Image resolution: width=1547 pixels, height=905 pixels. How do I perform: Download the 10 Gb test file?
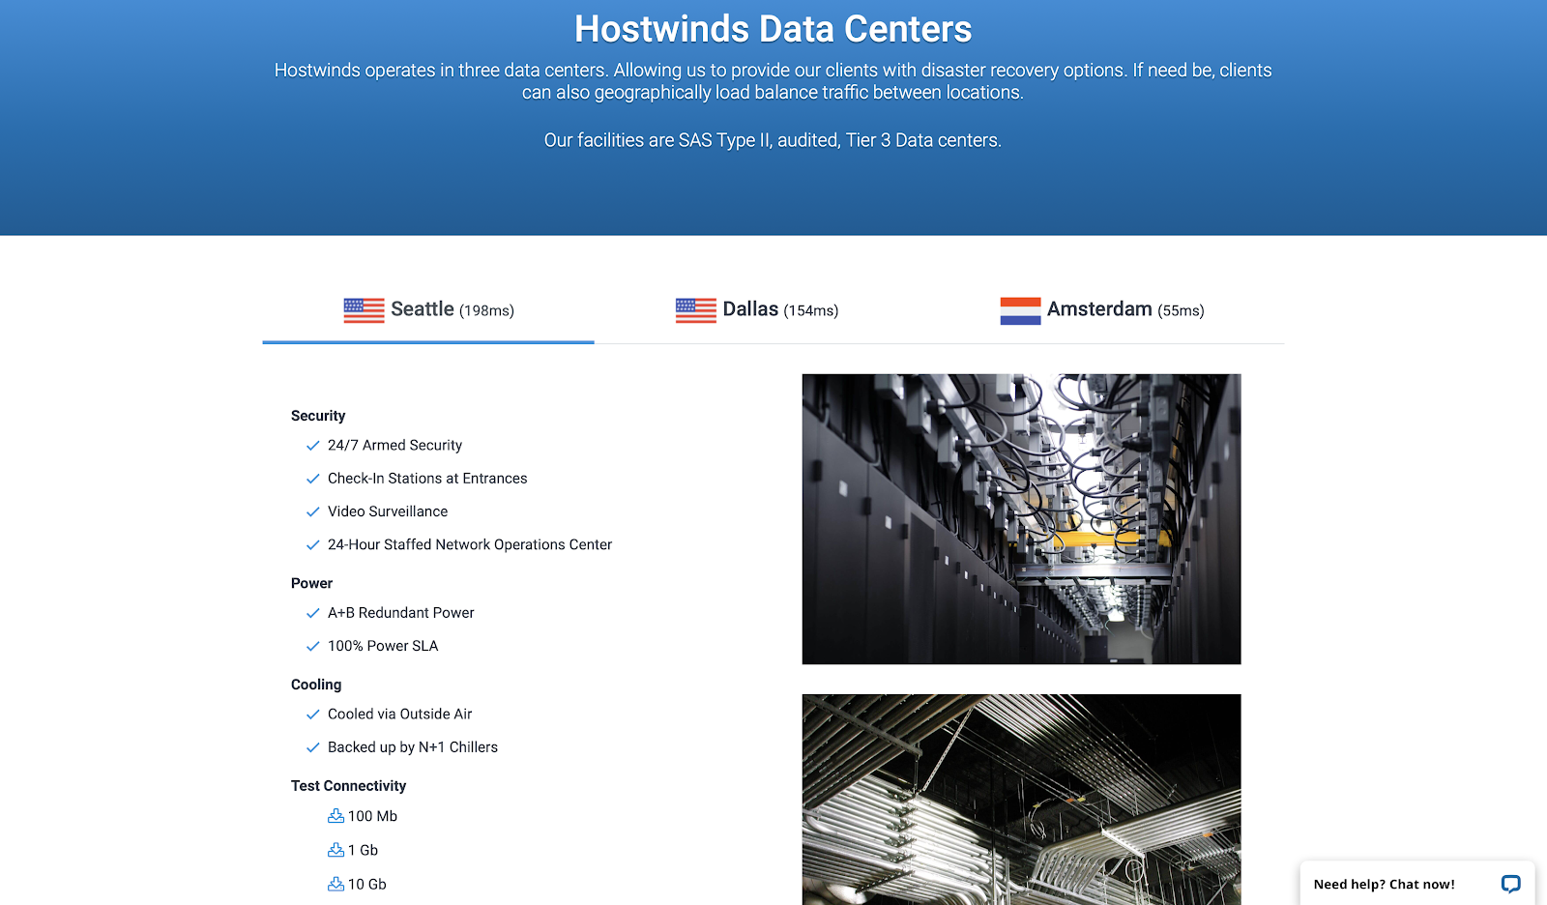tap(357, 884)
